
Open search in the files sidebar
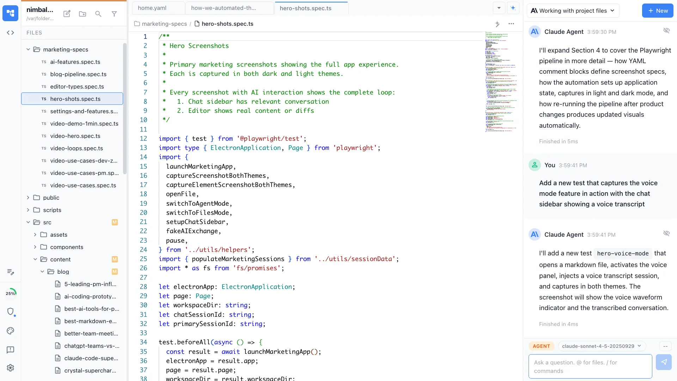98,14
